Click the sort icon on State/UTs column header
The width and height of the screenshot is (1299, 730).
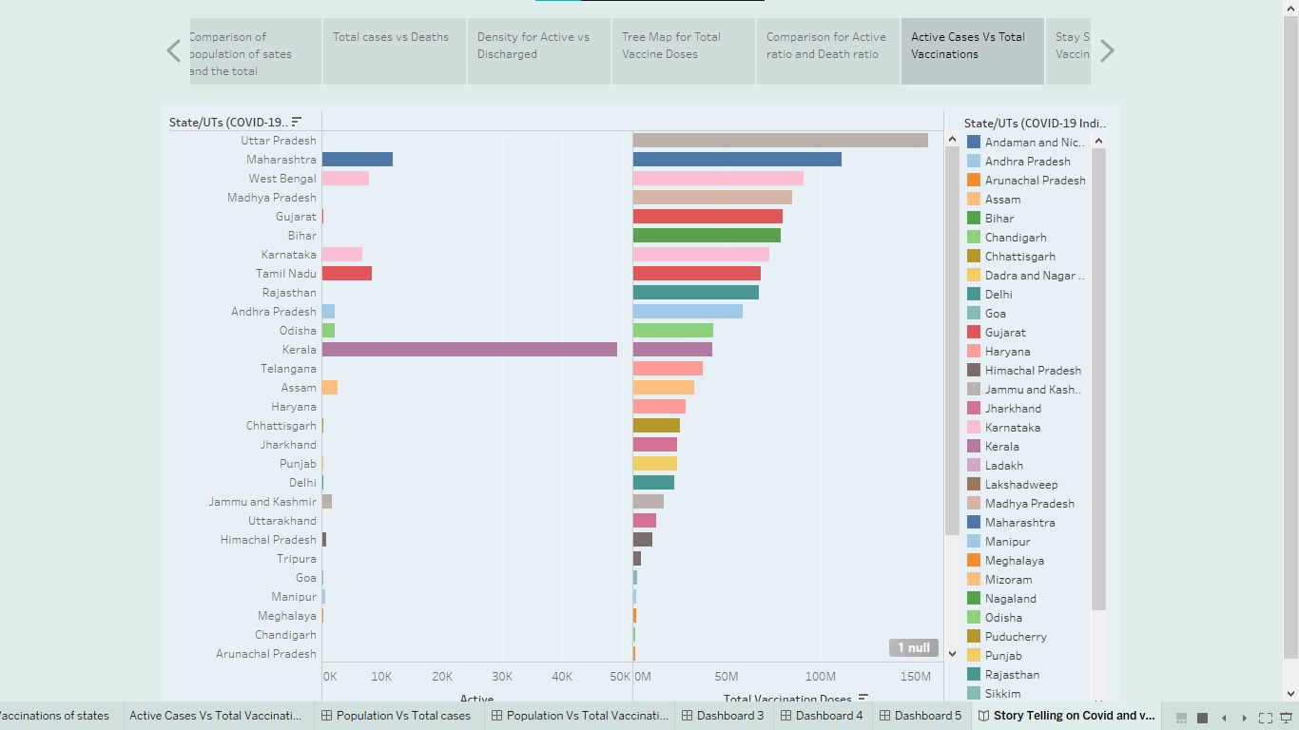[299, 122]
